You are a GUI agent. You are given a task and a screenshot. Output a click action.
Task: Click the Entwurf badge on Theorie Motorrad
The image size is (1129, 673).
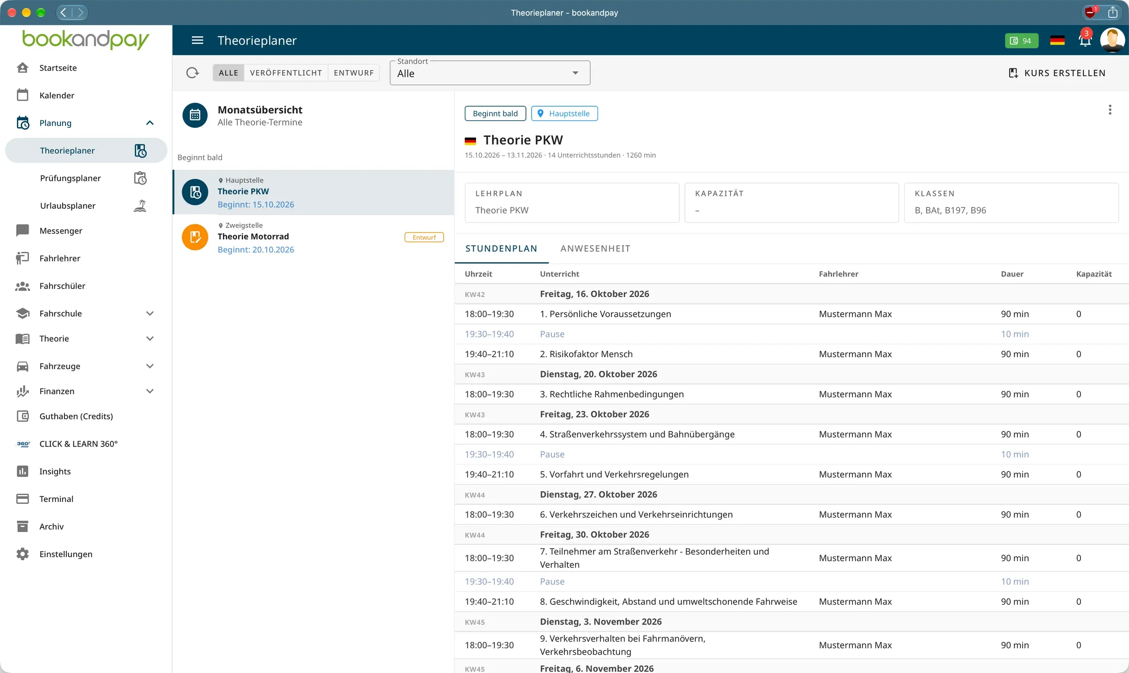tap(424, 238)
